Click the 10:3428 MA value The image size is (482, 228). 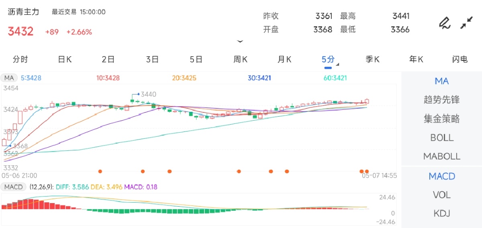pyautogui.click(x=108, y=78)
